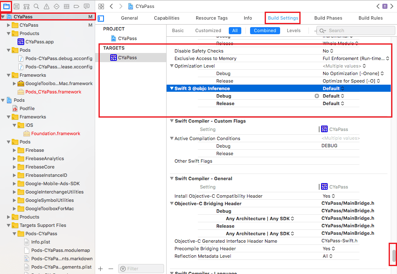Open the Issue navigator warning icon
The height and width of the screenshot is (274, 397).
click(46, 6)
